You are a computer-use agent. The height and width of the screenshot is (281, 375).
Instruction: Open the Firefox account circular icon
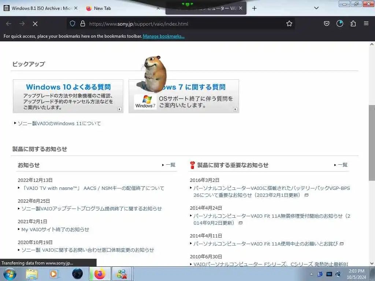pyautogui.click(x=340, y=23)
